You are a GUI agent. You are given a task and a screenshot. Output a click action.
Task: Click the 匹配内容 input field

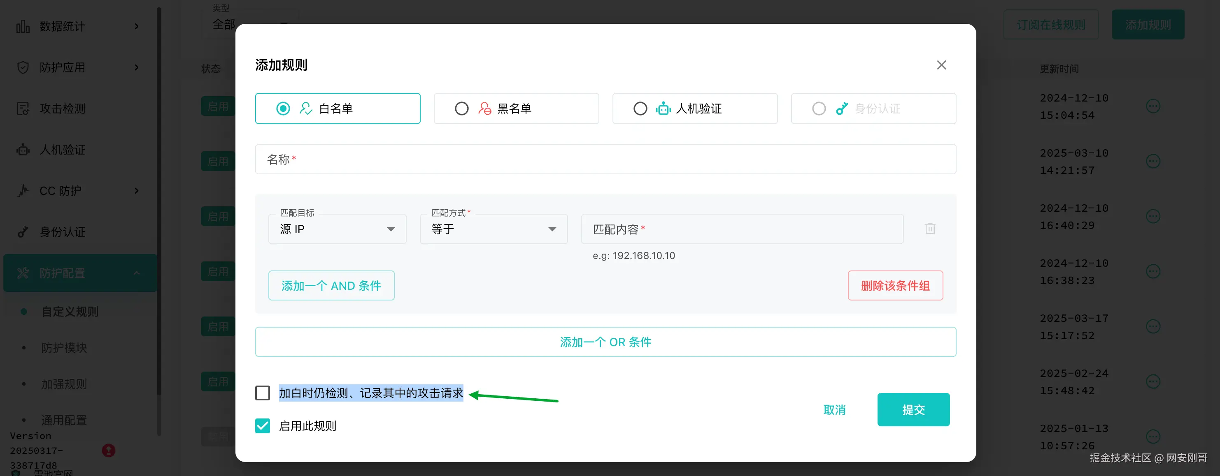742,229
